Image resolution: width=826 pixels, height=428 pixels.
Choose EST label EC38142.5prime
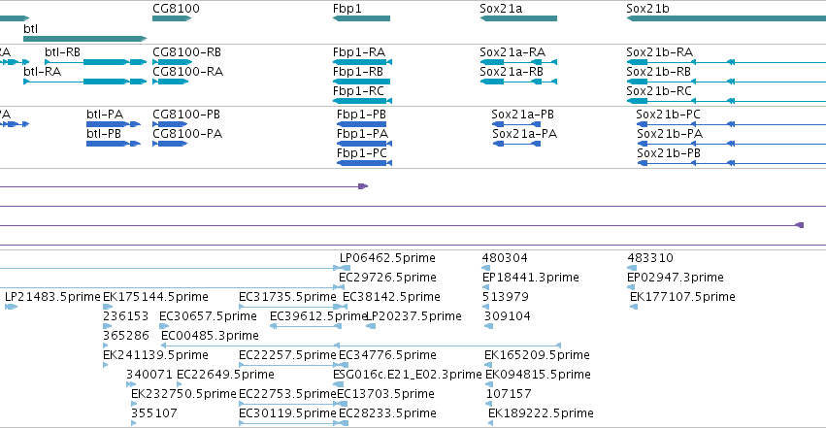point(391,297)
